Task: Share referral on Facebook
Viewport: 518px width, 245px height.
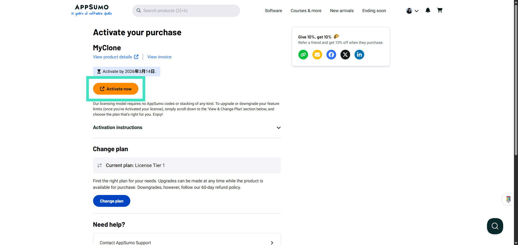Action: pyautogui.click(x=331, y=55)
